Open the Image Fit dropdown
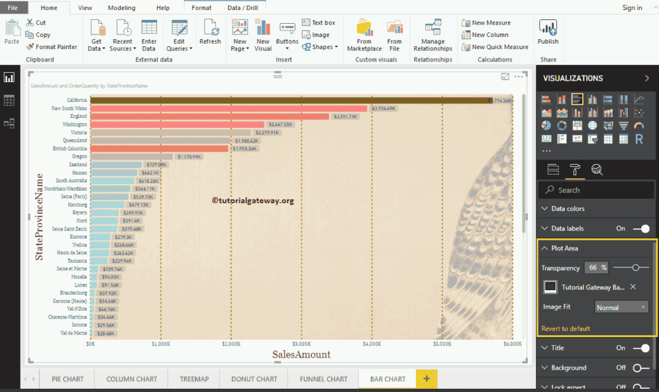Image resolution: width=659 pixels, height=392 pixels. [621, 307]
